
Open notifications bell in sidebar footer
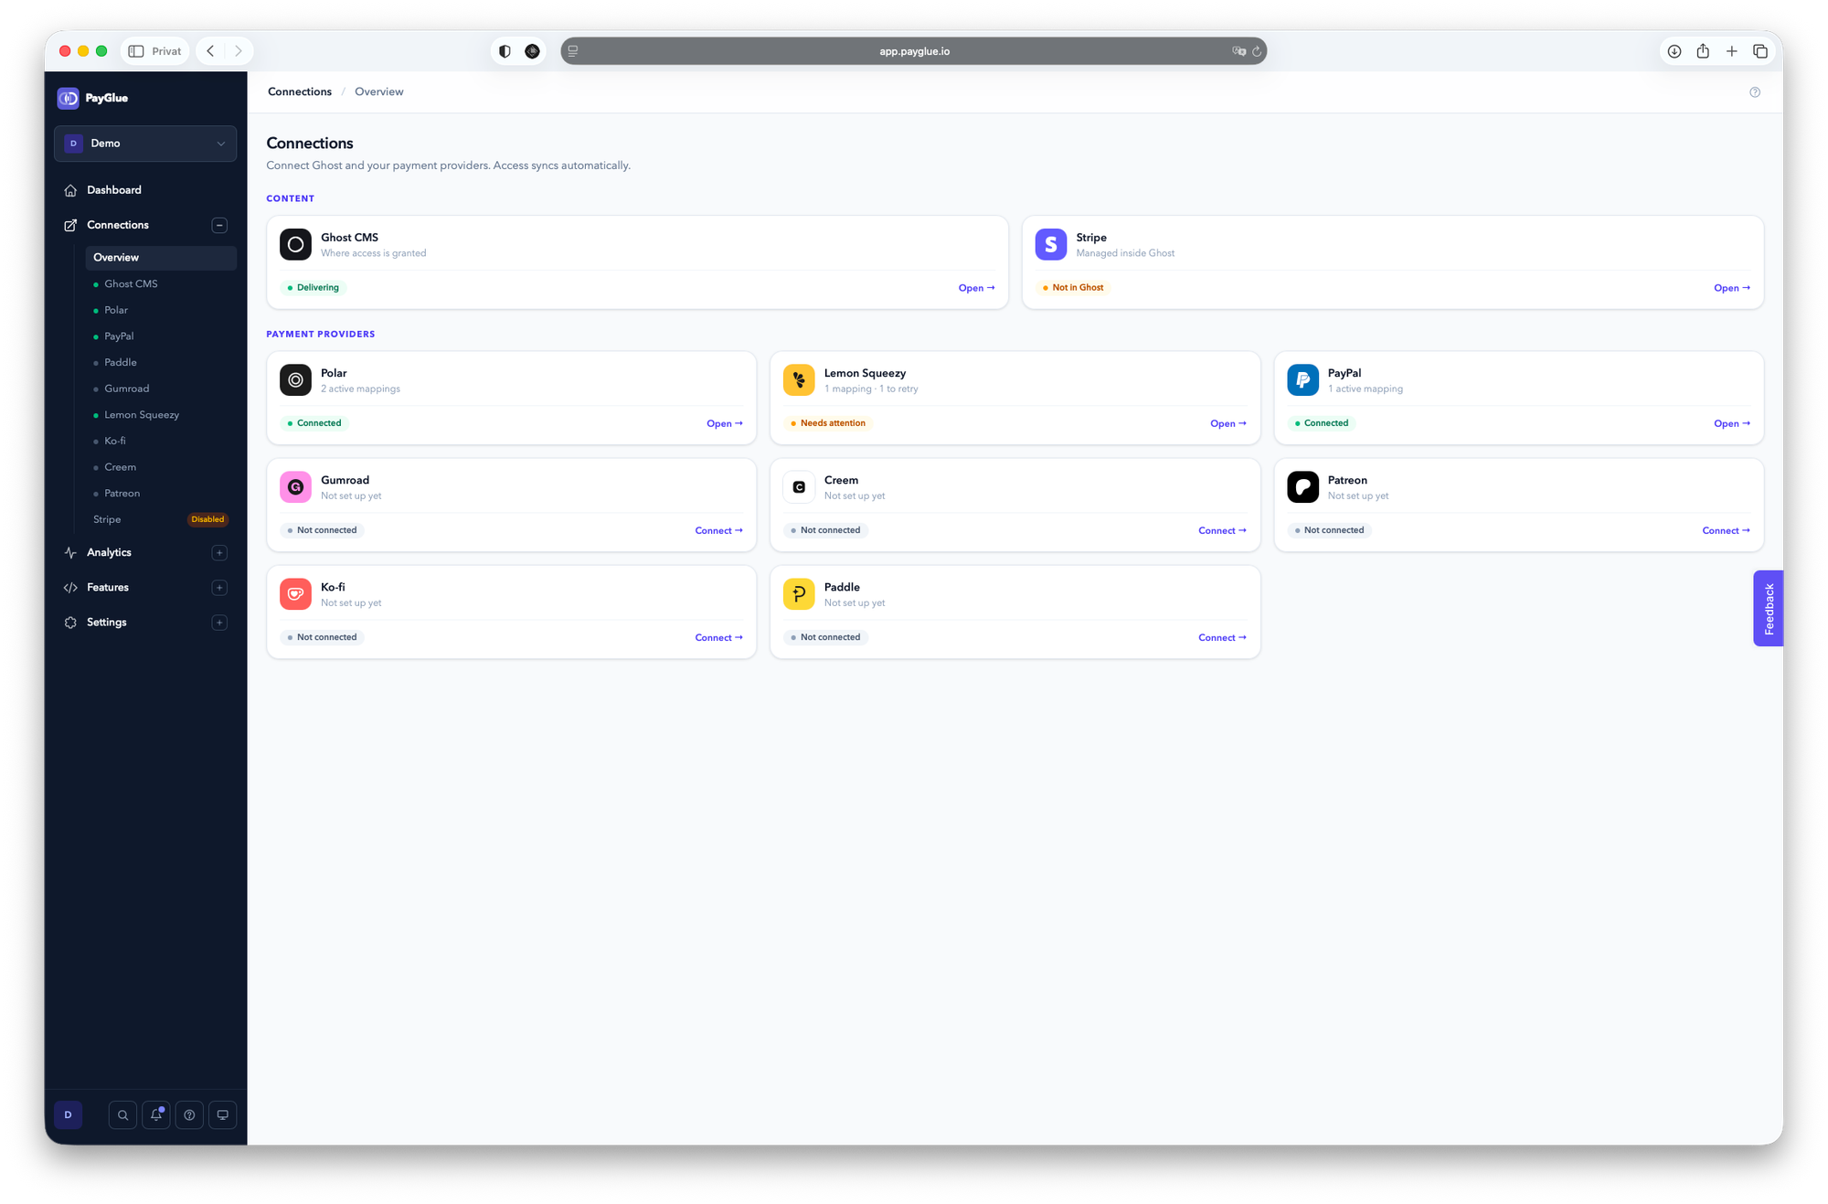[156, 1115]
